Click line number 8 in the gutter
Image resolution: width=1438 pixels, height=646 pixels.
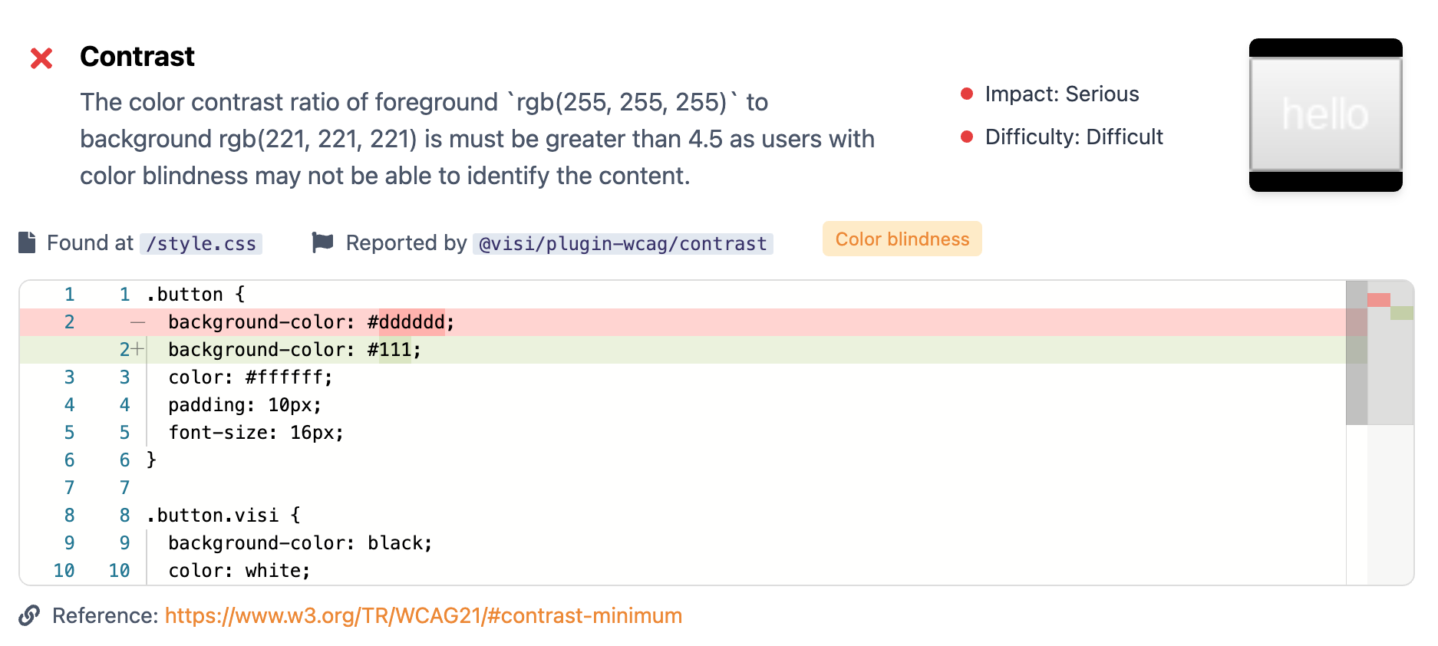pyautogui.click(x=70, y=516)
